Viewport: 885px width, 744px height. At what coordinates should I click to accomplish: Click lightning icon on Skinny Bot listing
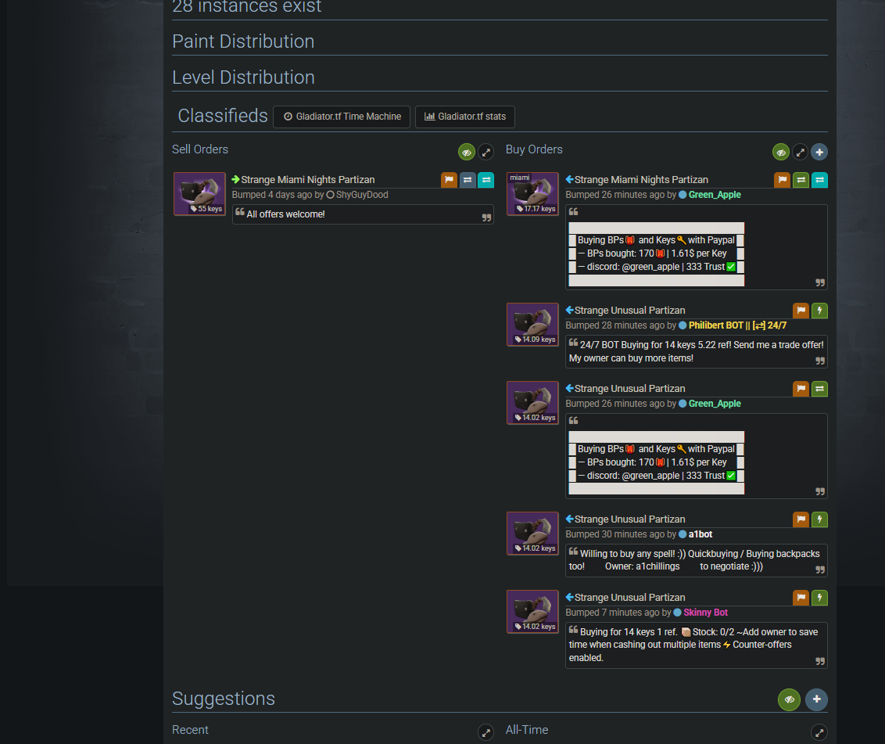pyautogui.click(x=819, y=598)
